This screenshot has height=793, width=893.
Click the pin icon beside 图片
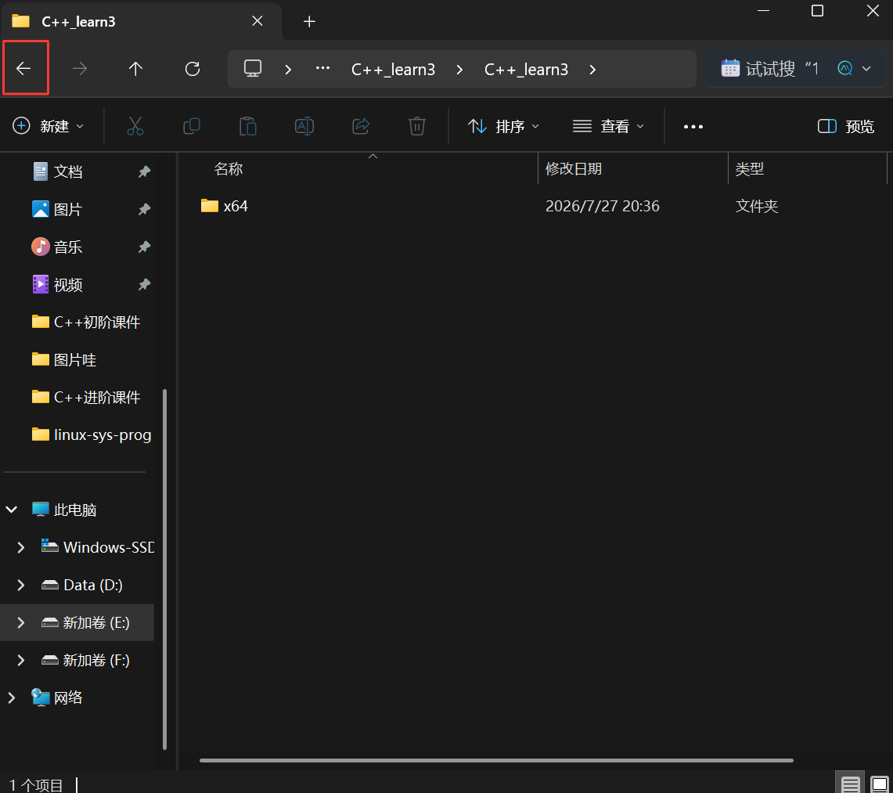pos(144,209)
